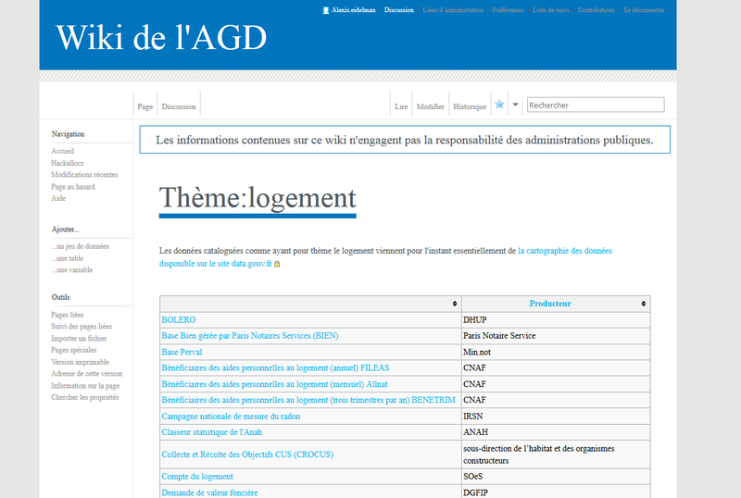Click the user avatar icon beside Alexis.eidelman
Viewport: 741px width, 498px height.
325,10
